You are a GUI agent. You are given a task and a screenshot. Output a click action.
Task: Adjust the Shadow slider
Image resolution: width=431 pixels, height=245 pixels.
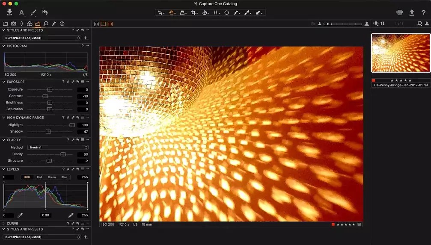coord(50,132)
